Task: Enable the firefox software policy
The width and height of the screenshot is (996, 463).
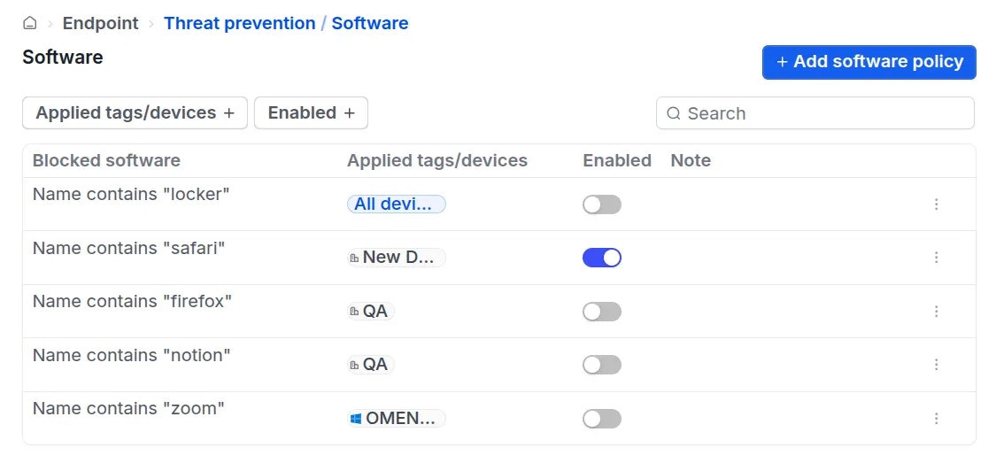Action: coord(602,312)
